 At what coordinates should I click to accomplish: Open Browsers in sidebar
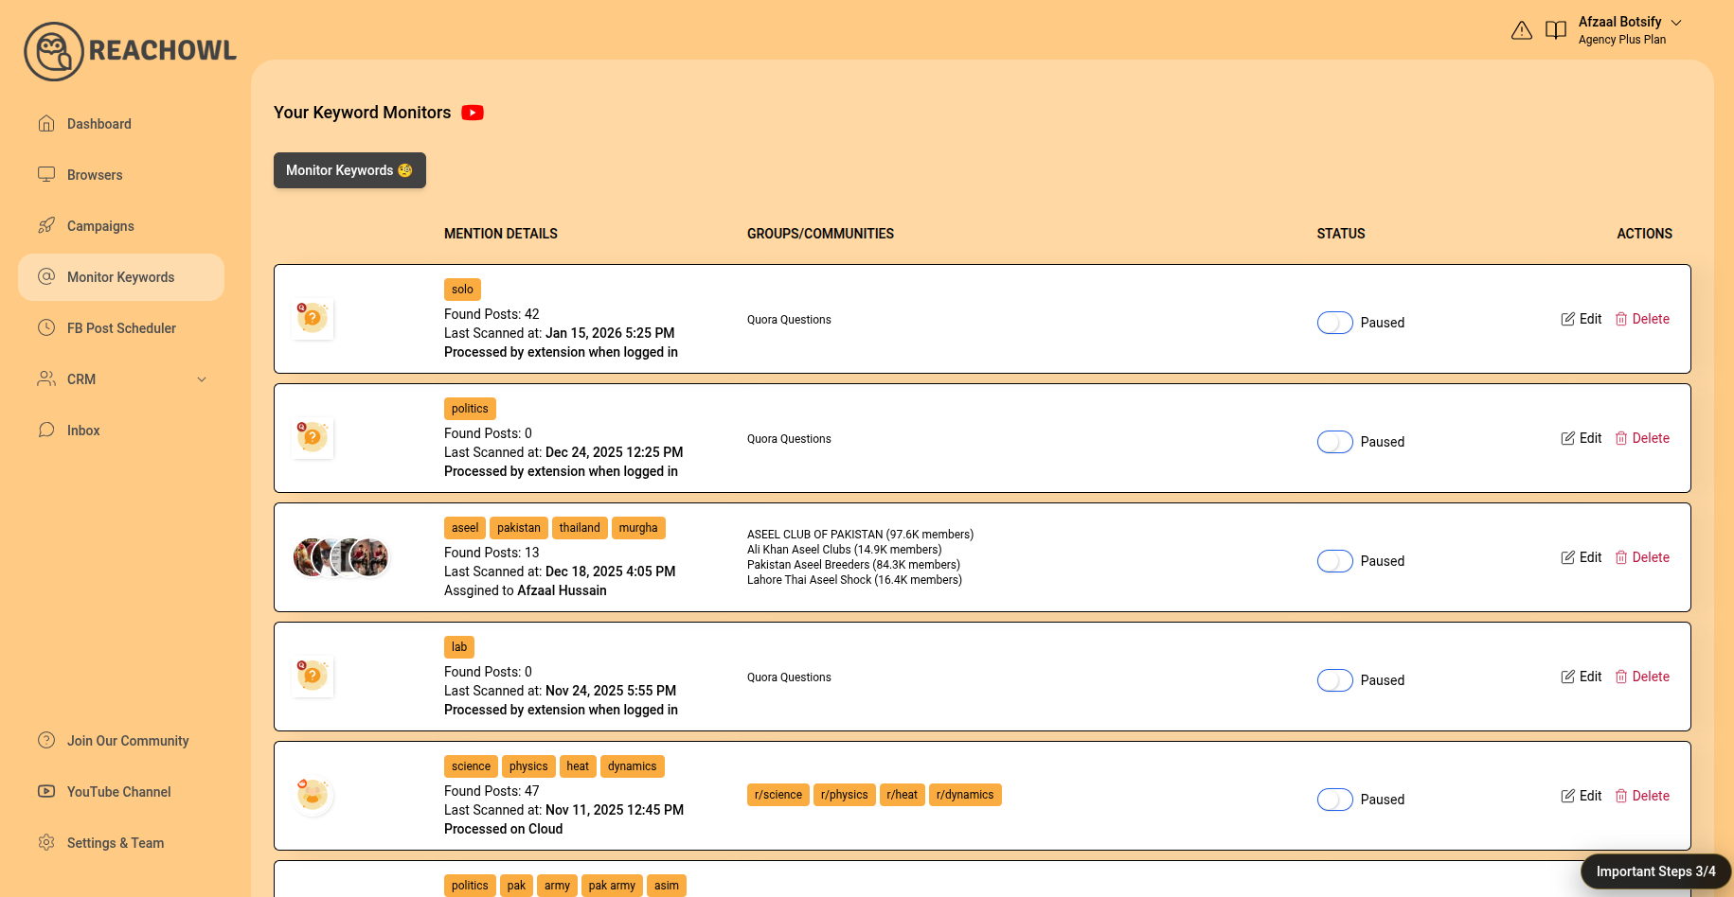click(121, 175)
